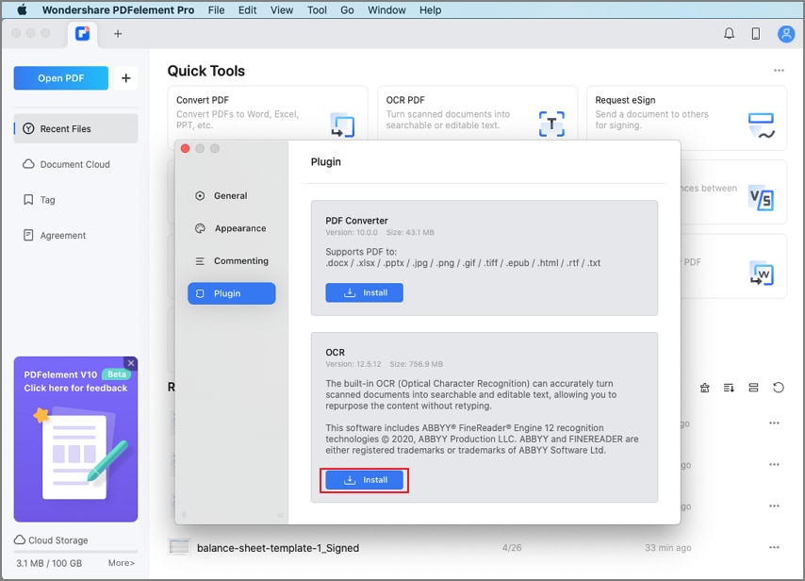
Task: Click the cloud storage usage bar
Action: click(75, 552)
